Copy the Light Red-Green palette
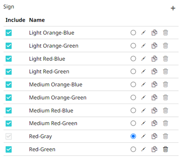This screenshot has height=160, width=181. [x=154, y=71]
